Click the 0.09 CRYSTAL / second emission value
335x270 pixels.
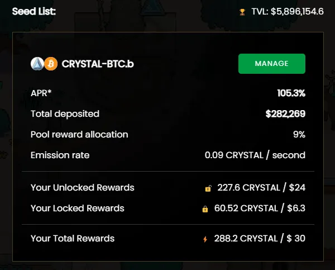coord(255,155)
